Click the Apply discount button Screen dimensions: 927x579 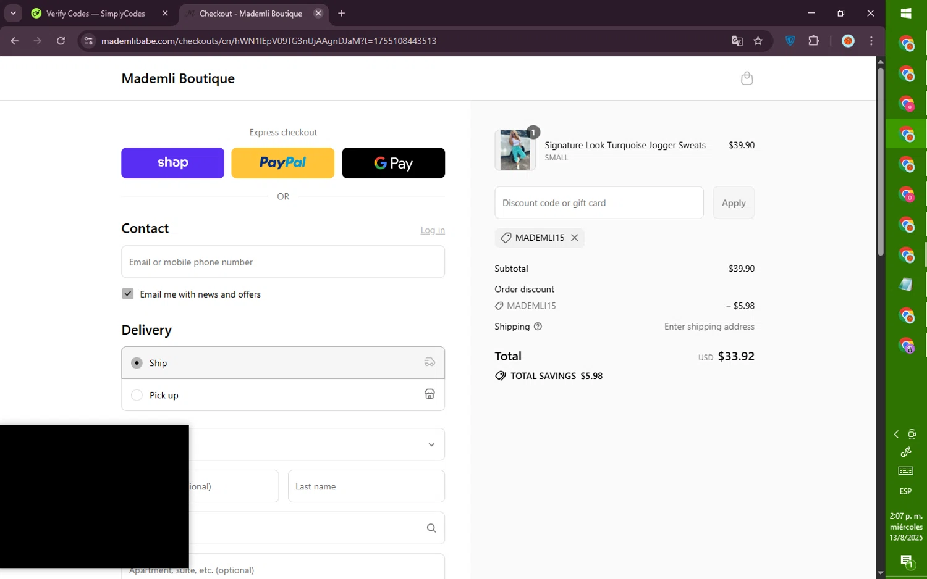[x=734, y=202]
